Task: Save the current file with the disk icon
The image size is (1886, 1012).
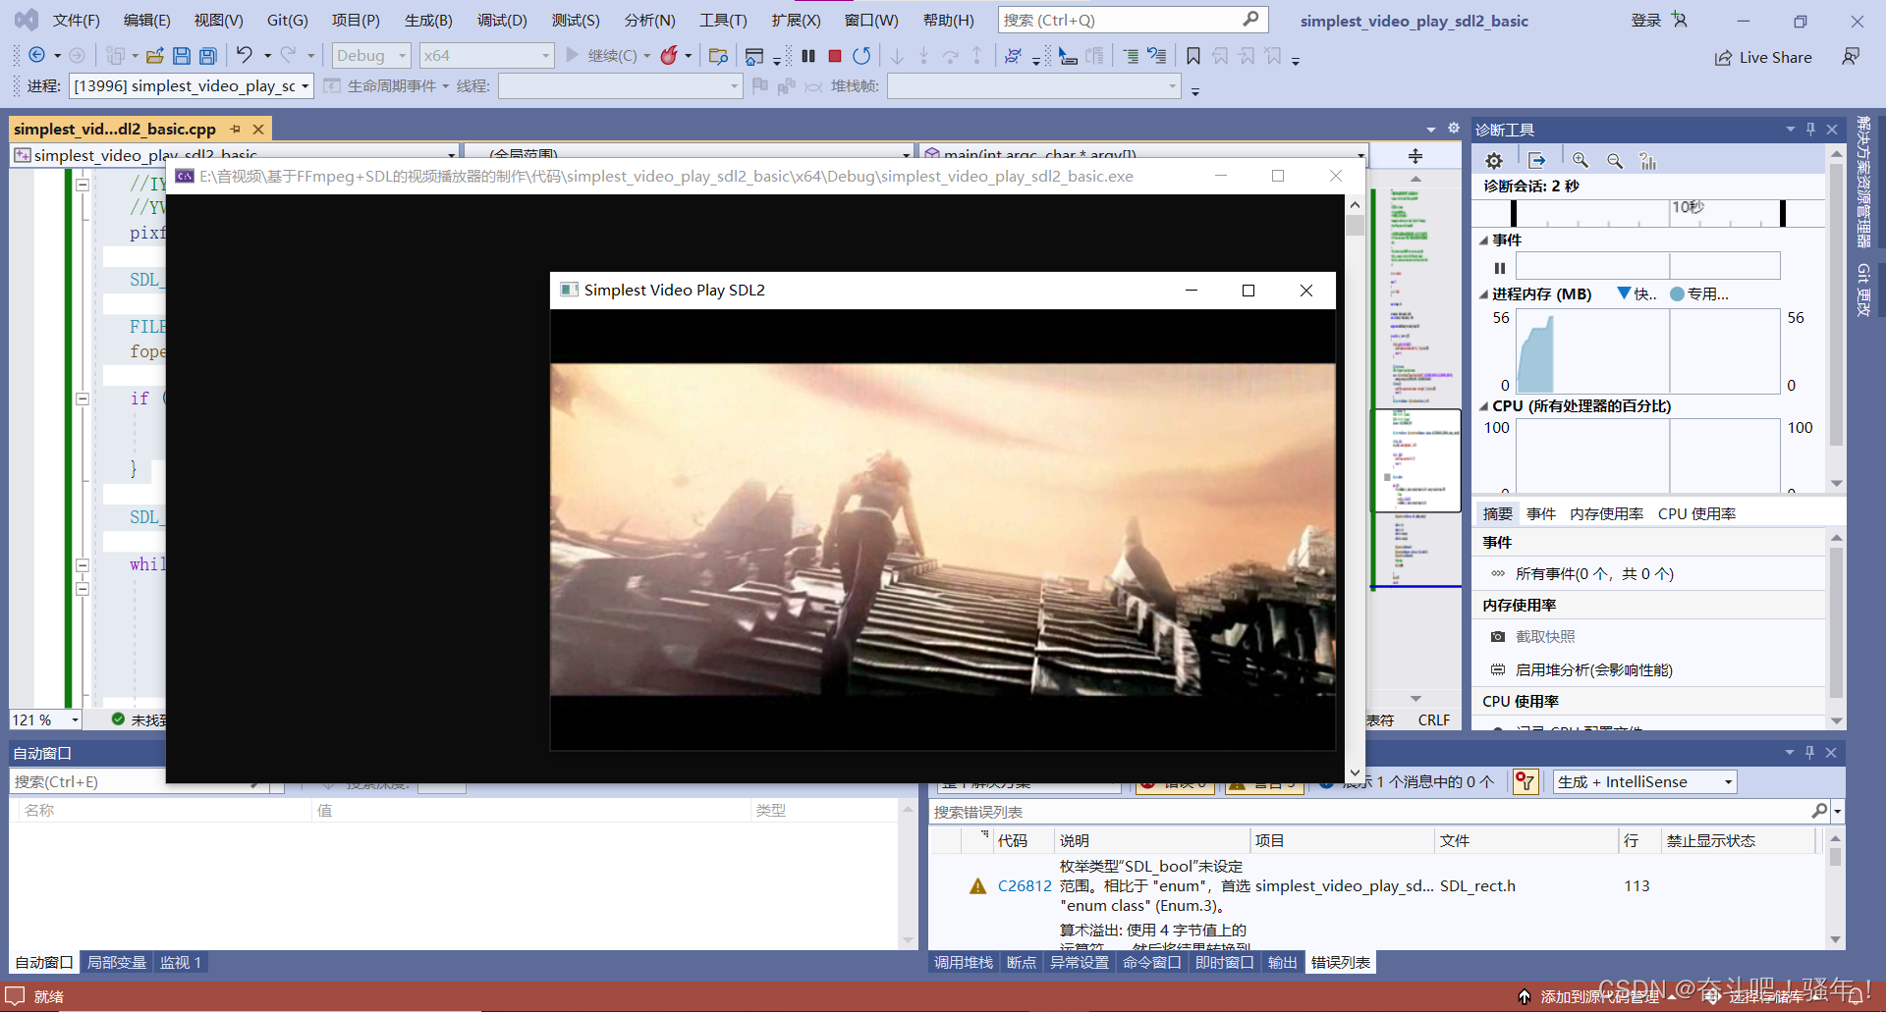Action: tap(182, 56)
